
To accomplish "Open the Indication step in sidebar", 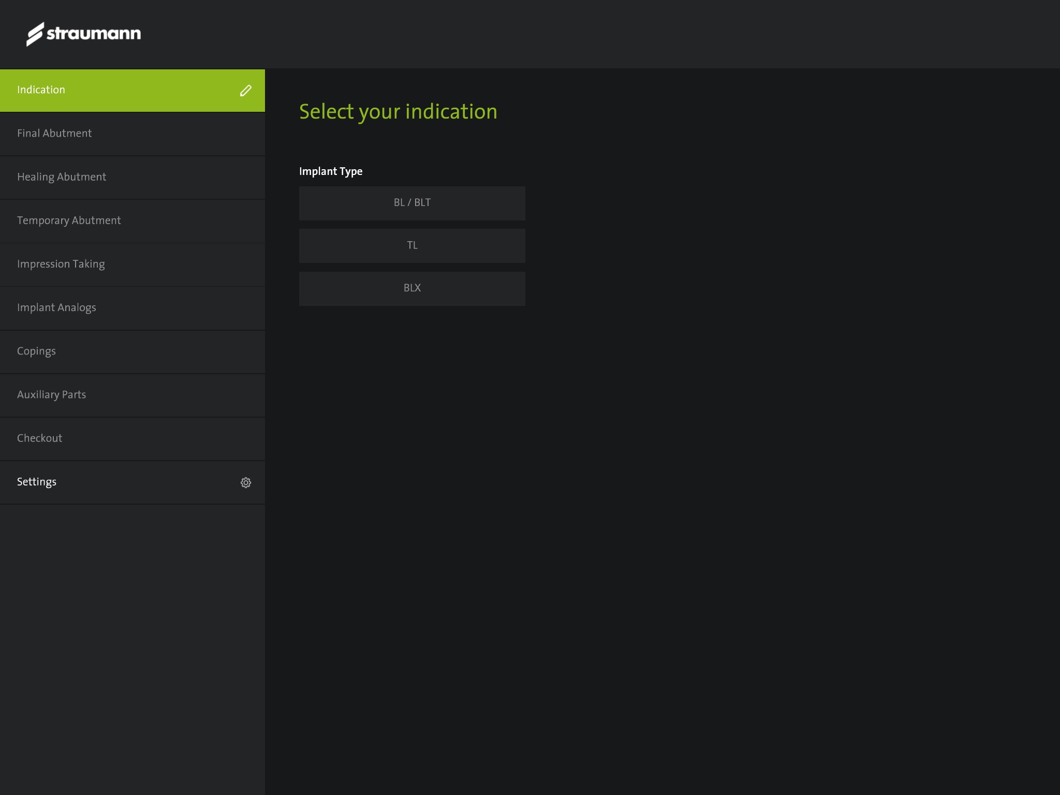I will coord(41,90).
